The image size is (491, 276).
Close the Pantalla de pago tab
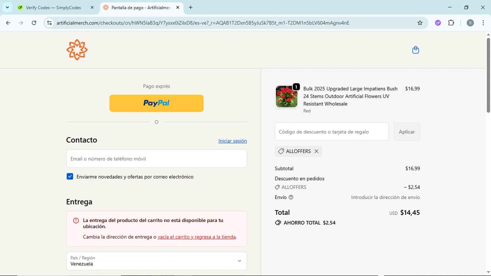[x=178, y=8]
